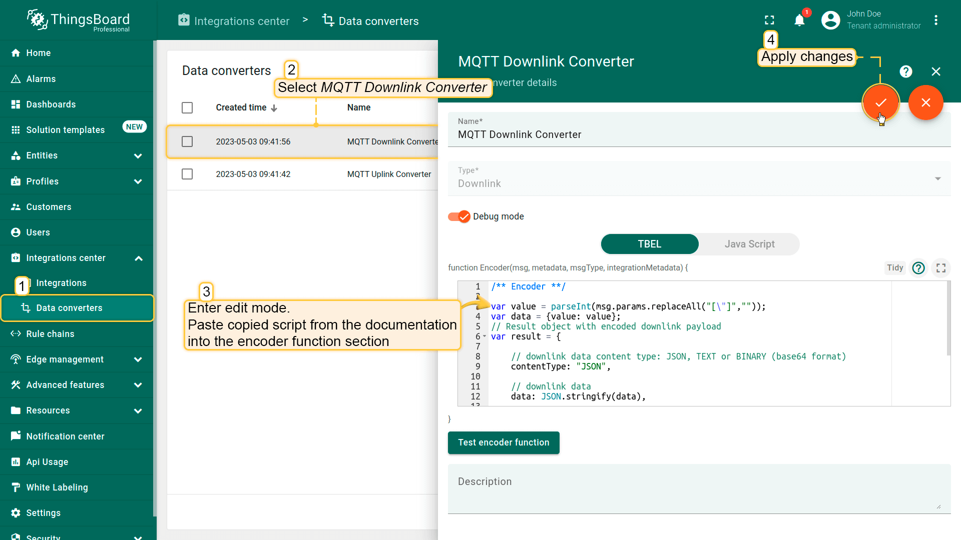This screenshot has height=540, width=961.
Task: Open the three-dot user menu
Action: click(x=935, y=20)
